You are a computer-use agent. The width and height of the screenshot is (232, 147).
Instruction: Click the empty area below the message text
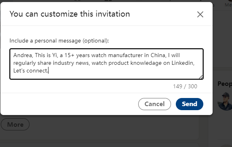[x=107, y=76]
